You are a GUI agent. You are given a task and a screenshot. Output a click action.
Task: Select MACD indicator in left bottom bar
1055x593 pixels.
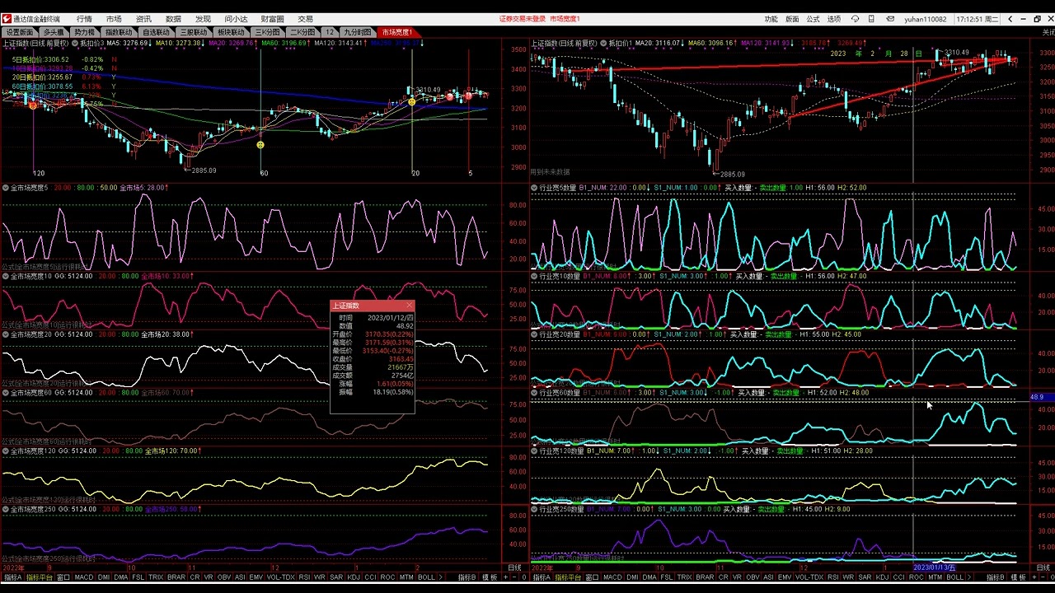click(84, 577)
